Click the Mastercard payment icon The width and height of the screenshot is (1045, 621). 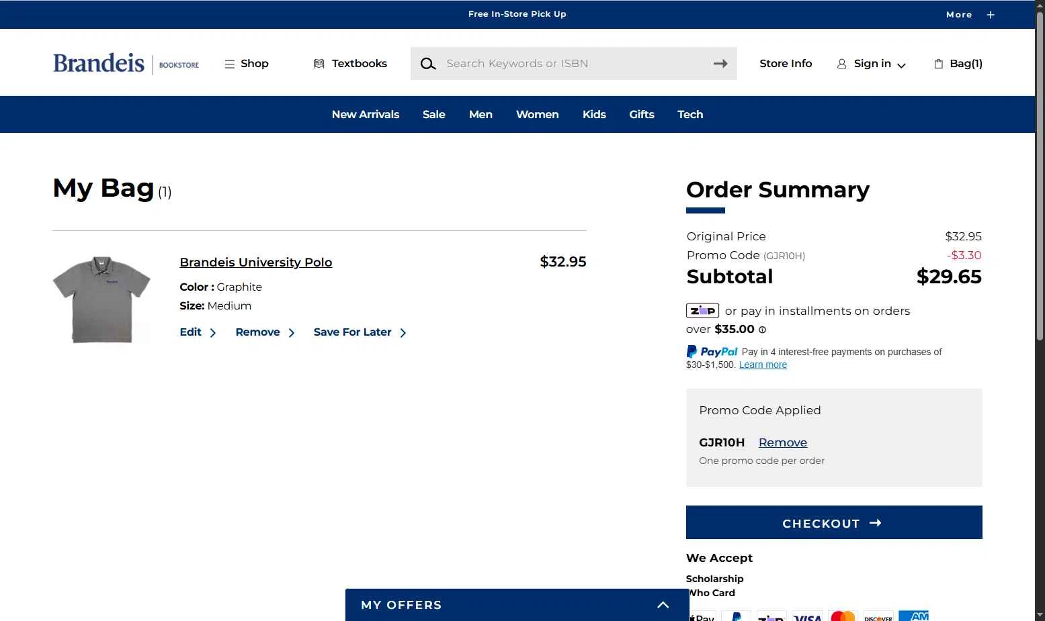(x=843, y=616)
